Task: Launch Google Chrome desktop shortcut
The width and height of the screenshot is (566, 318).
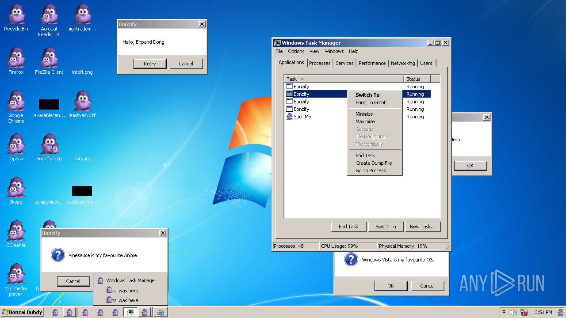Action: (16, 107)
